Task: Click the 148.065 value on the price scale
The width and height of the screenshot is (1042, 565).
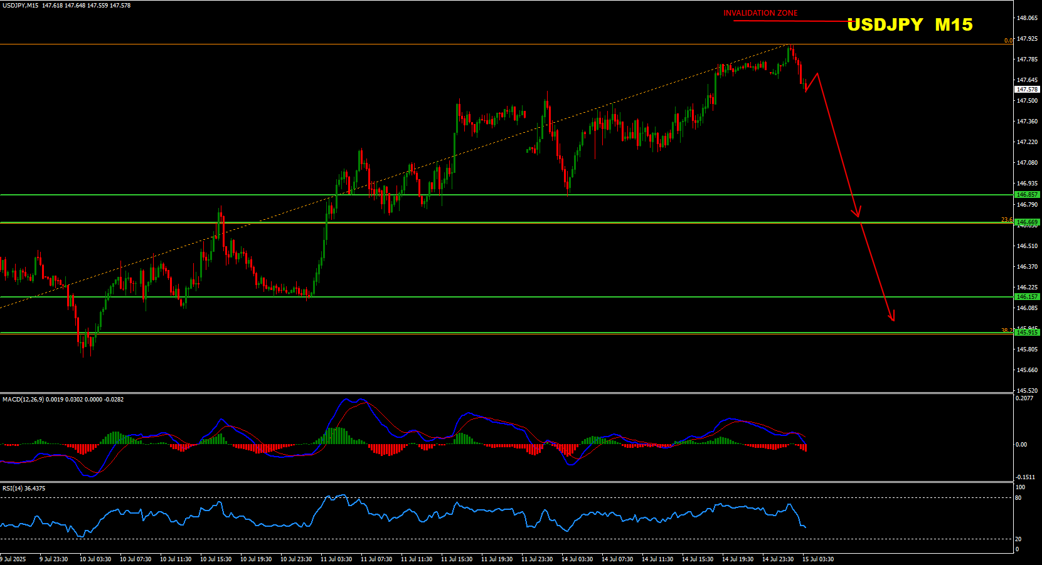Action: 1027,18
